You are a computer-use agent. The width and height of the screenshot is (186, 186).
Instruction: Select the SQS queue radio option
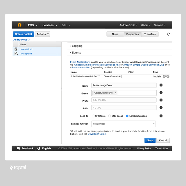(110, 116)
